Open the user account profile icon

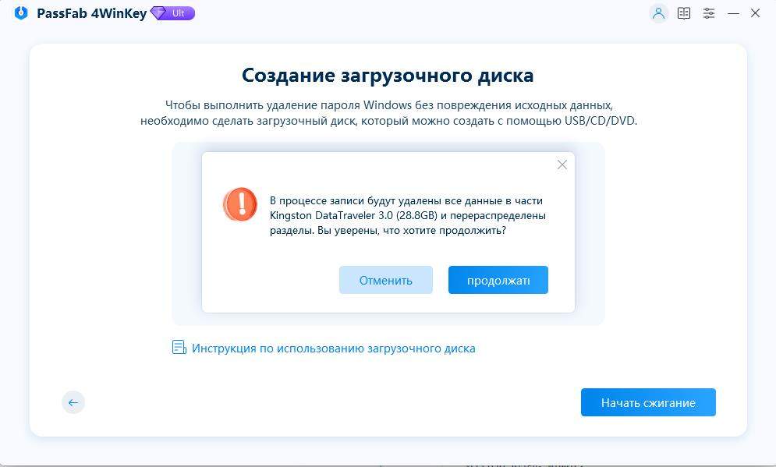[x=659, y=13]
